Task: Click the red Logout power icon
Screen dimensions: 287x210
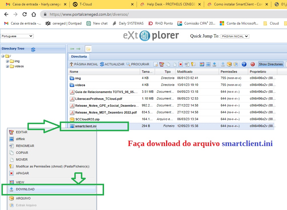Action: pos(252,64)
